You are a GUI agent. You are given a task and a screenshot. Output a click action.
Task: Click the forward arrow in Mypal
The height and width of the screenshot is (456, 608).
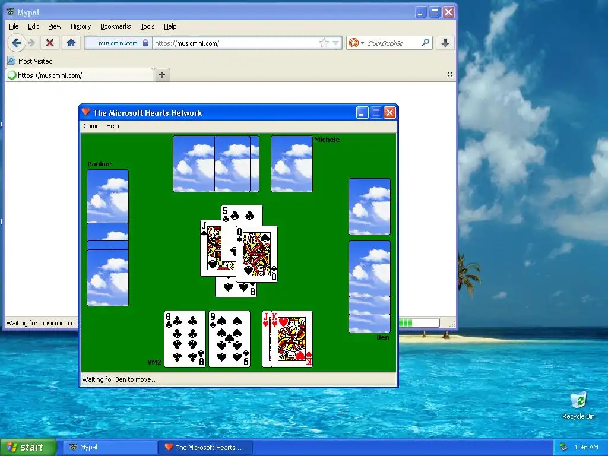click(32, 43)
